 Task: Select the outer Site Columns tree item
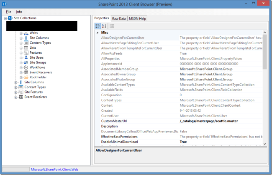(34, 82)
